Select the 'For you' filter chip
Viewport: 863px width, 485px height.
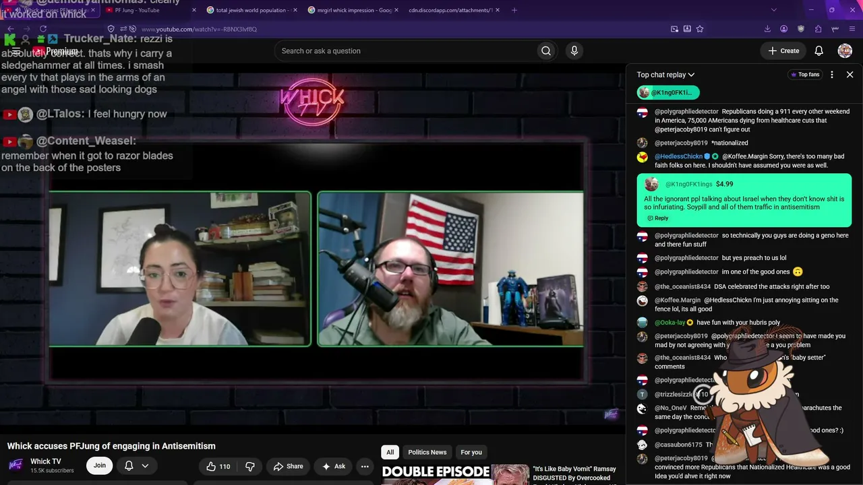pos(471,452)
